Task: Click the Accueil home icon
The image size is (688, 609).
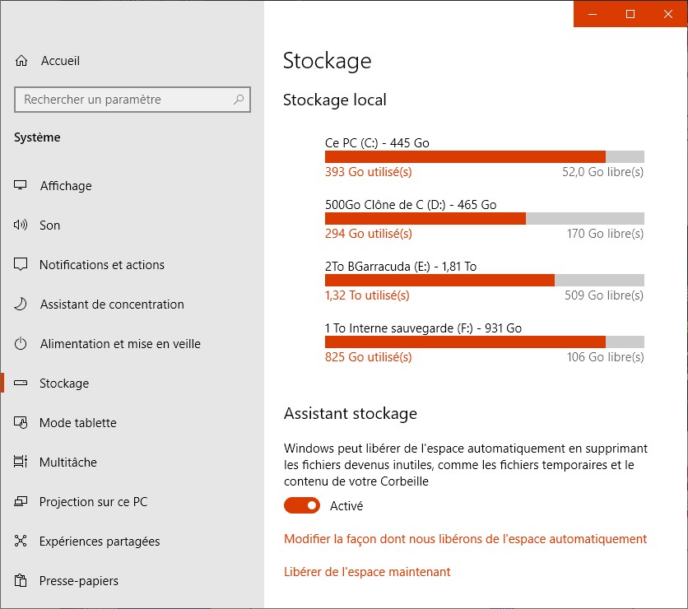Action: (x=21, y=61)
